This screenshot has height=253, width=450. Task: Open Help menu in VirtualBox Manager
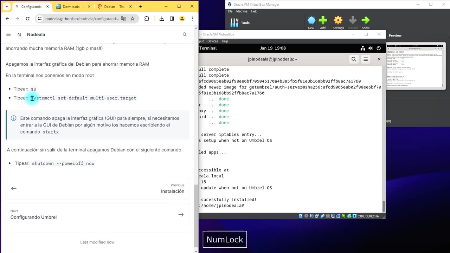click(x=254, y=11)
